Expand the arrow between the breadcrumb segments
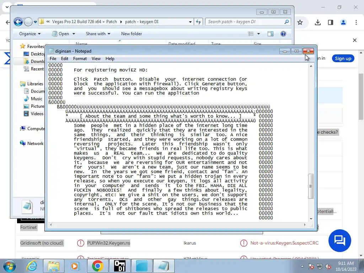This screenshot has width=364, height=273. tap(121, 22)
